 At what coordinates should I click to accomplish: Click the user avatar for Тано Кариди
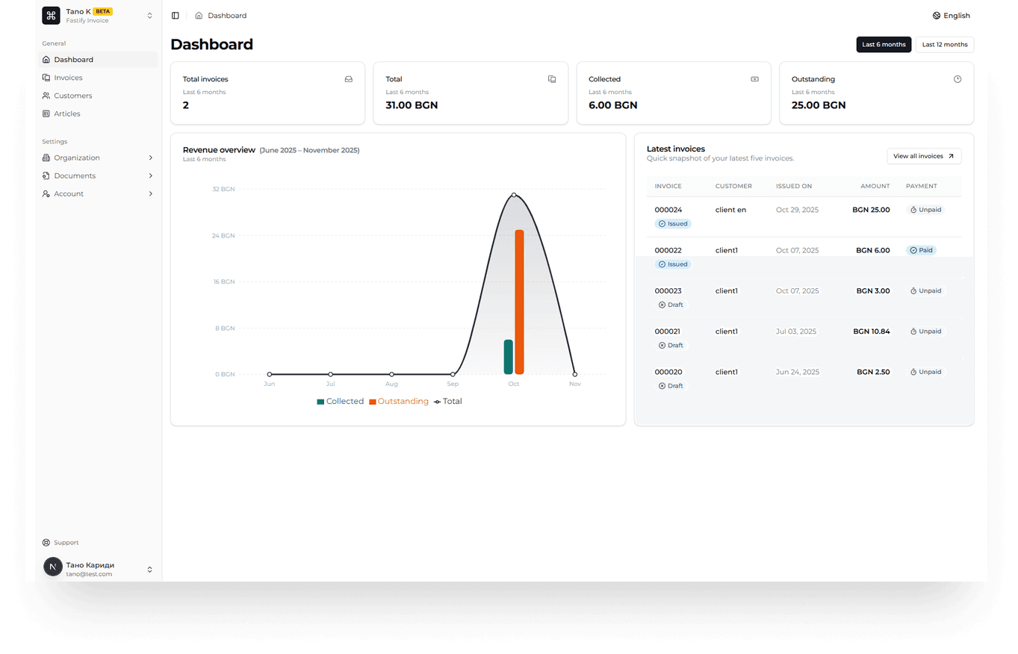click(x=53, y=567)
